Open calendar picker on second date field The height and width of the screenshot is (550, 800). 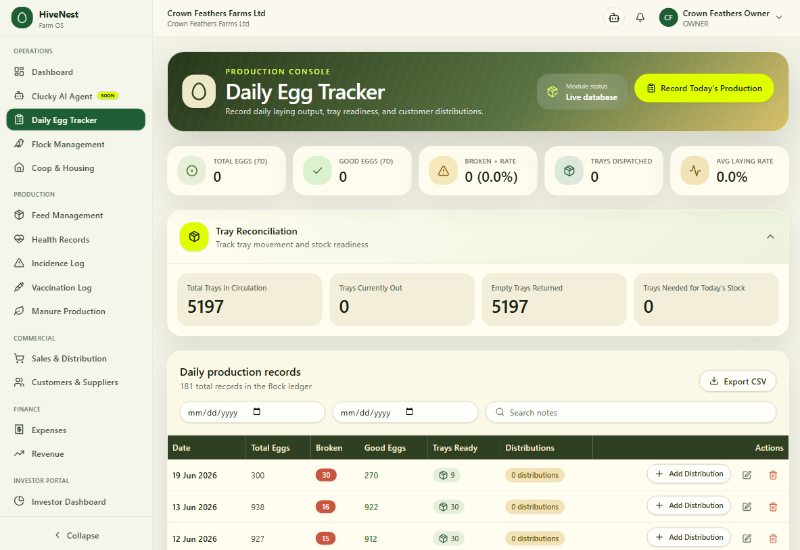(409, 412)
